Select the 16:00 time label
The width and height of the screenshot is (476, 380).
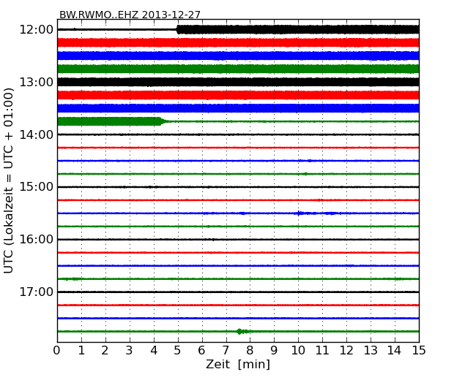[x=37, y=240]
